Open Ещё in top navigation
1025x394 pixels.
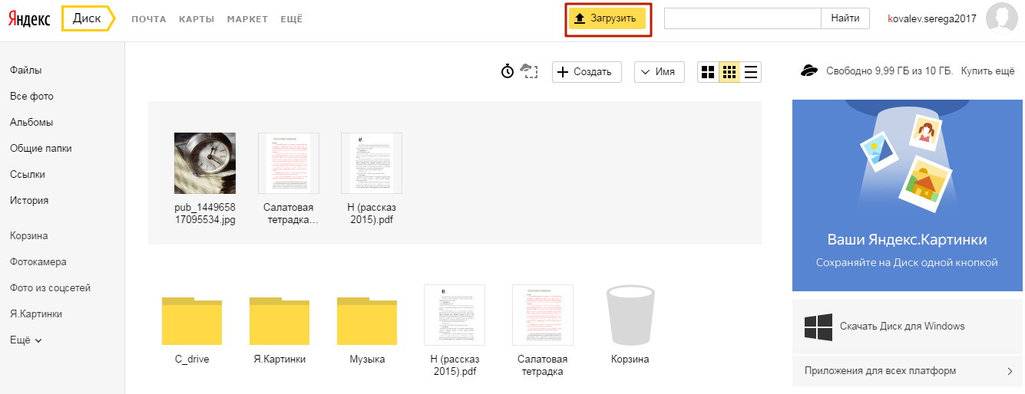click(x=292, y=19)
